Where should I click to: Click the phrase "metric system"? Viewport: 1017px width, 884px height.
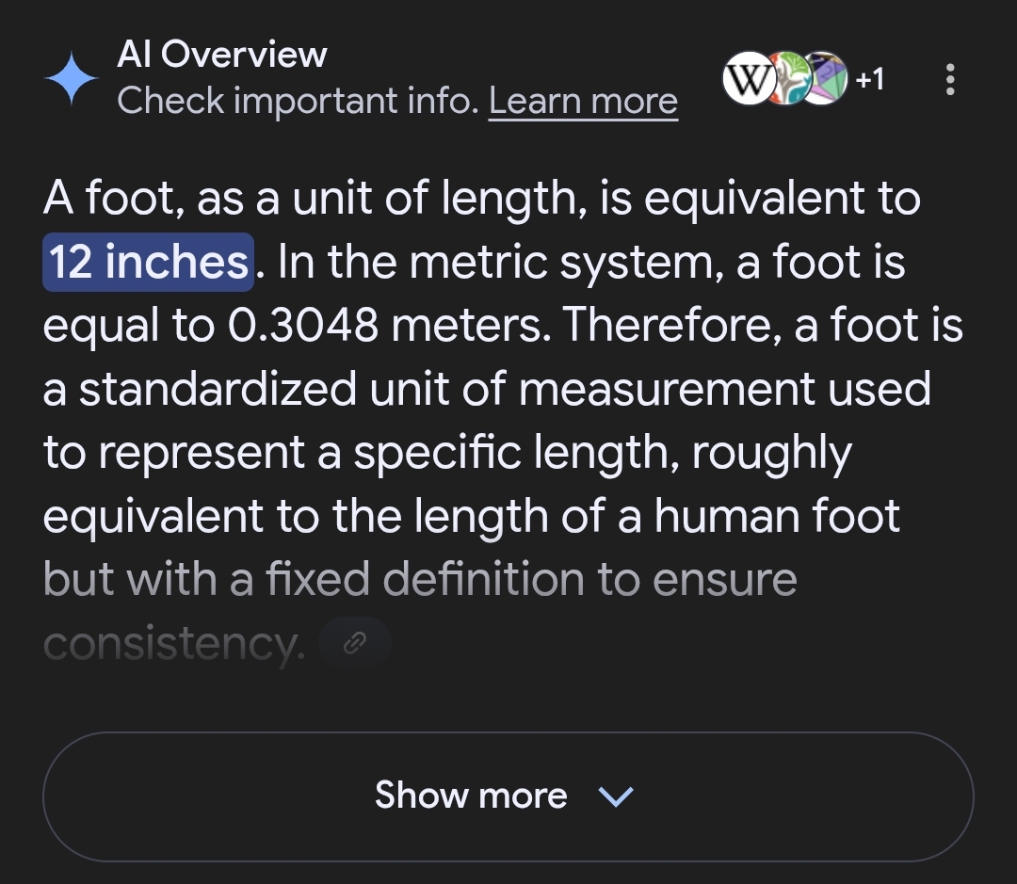(x=566, y=262)
